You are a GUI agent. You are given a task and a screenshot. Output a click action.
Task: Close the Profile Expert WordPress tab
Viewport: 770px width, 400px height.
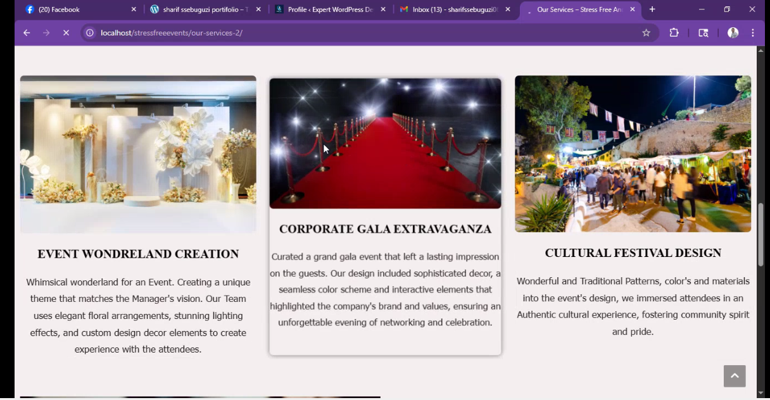tap(383, 9)
